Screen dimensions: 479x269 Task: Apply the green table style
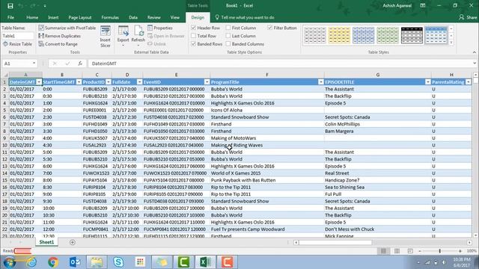tap(388, 35)
